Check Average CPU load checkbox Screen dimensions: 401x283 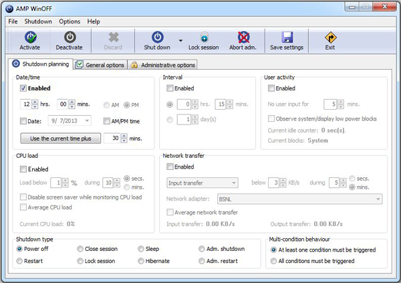pos(23,207)
